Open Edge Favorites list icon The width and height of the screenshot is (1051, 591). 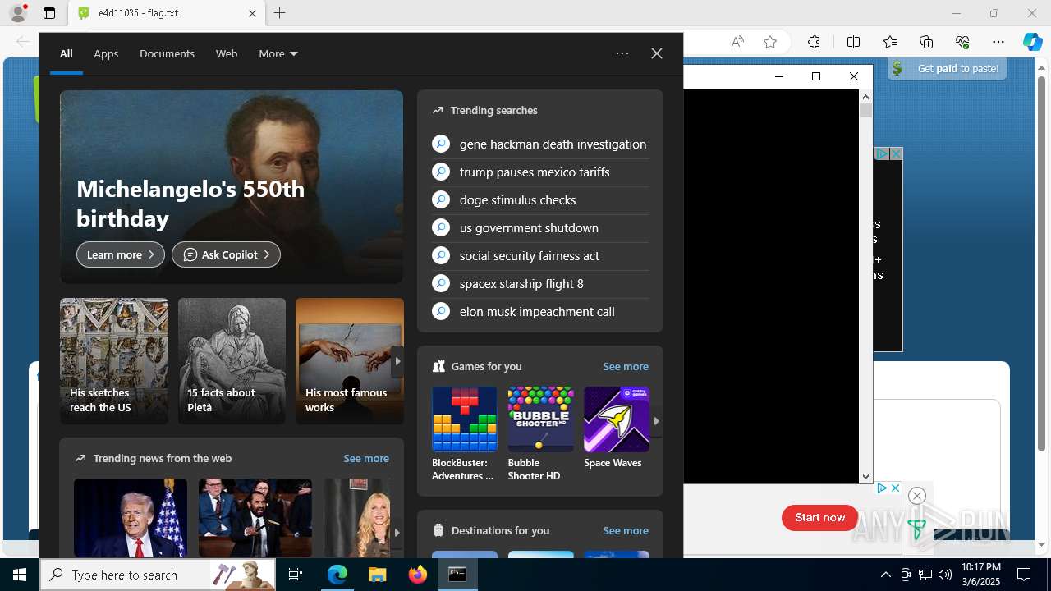tap(890, 42)
